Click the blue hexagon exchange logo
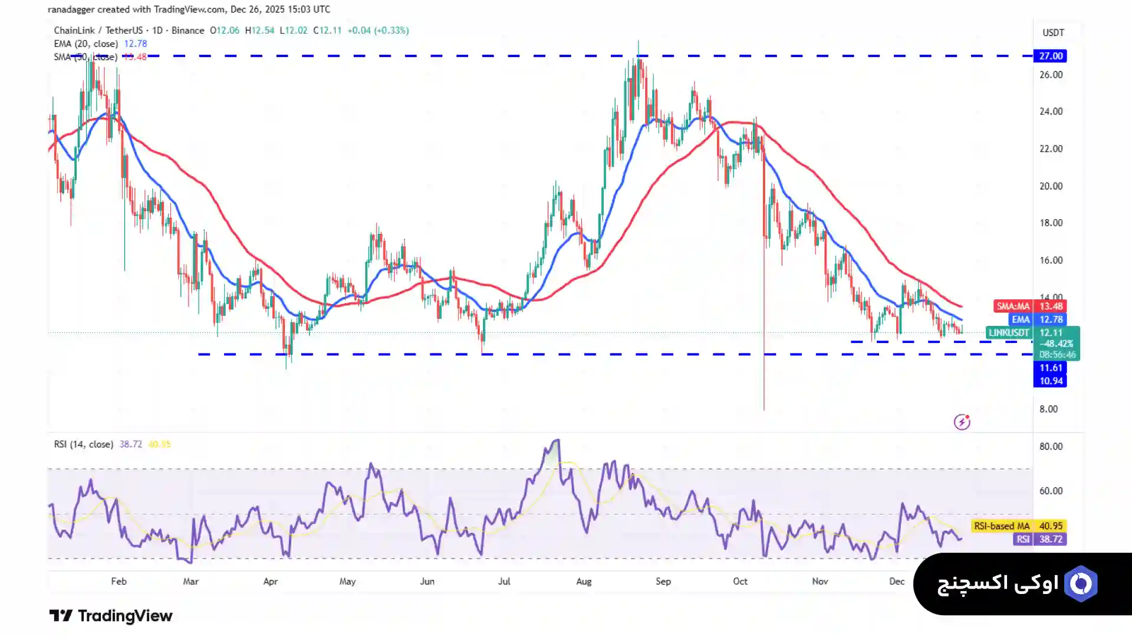This screenshot has height=637, width=1132. [1081, 584]
